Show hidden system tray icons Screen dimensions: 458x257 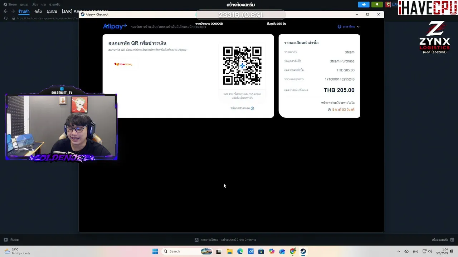coord(399,251)
